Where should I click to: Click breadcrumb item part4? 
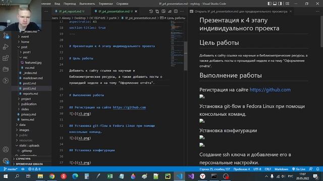tap(113, 18)
